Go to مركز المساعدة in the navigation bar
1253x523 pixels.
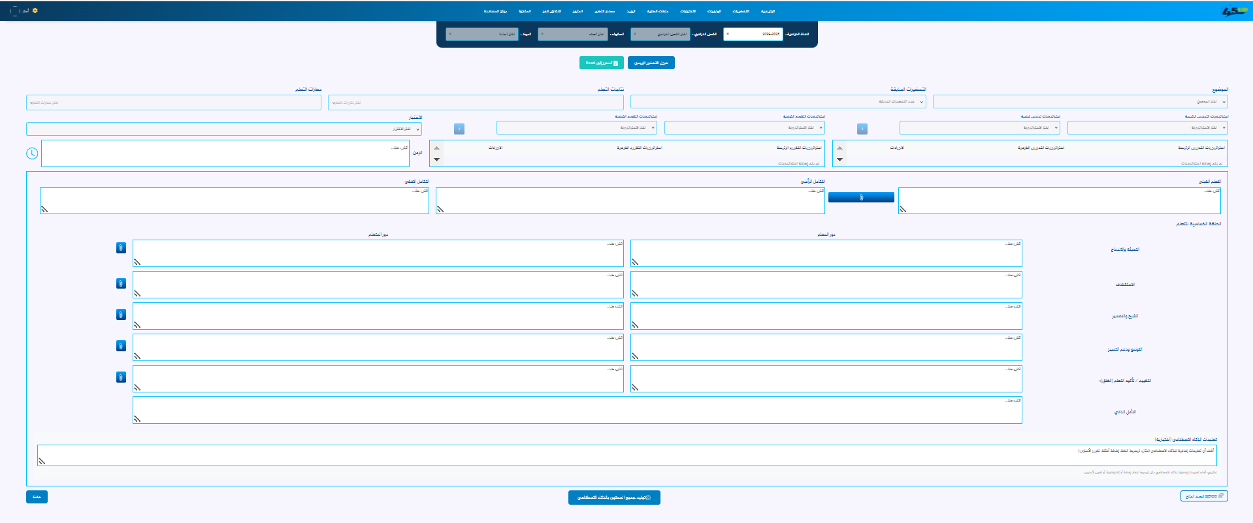click(x=495, y=11)
